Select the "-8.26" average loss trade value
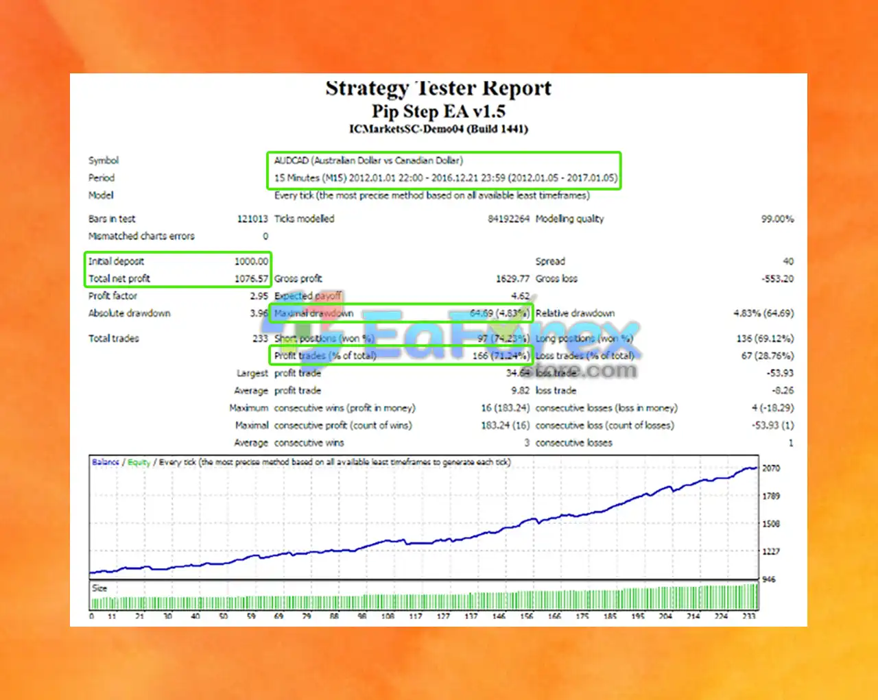 click(x=783, y=391)
